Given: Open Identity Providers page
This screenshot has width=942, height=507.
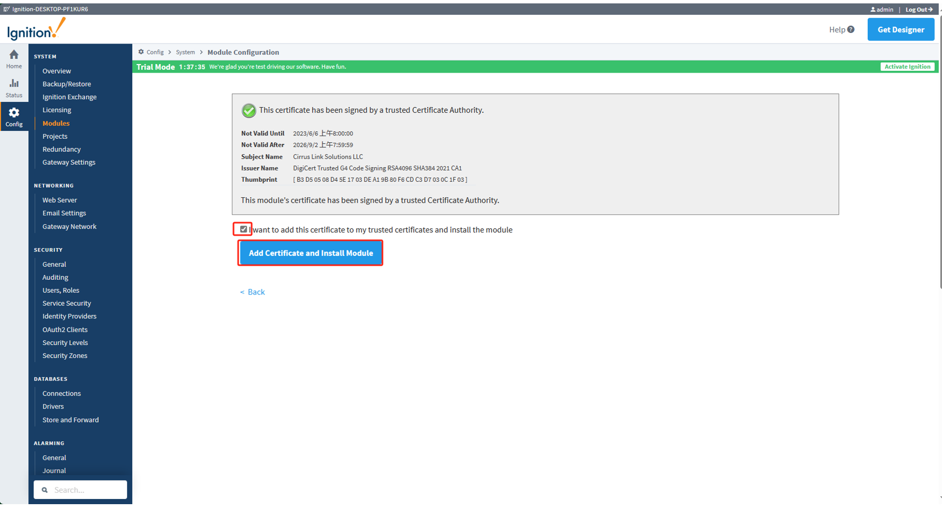Looking at the screenshot, I should point(69,316).
